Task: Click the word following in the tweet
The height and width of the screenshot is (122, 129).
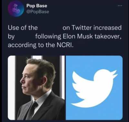Action: (48, 37)
